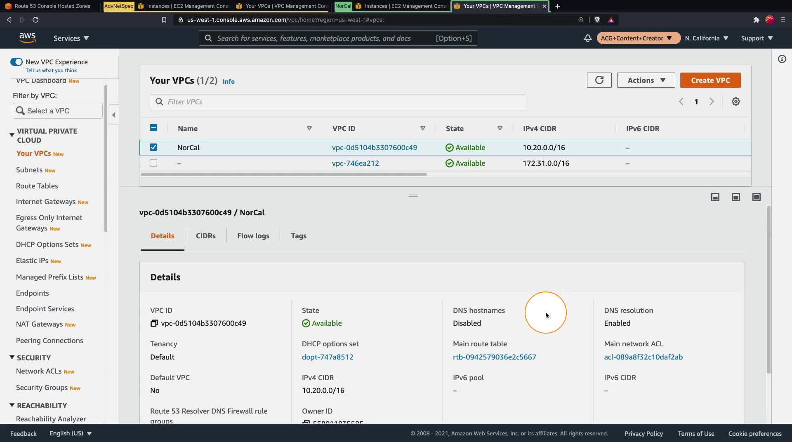Open table preferences gear
The height and width of the screenshot is (442, 792).
click(x=735, y=101)
